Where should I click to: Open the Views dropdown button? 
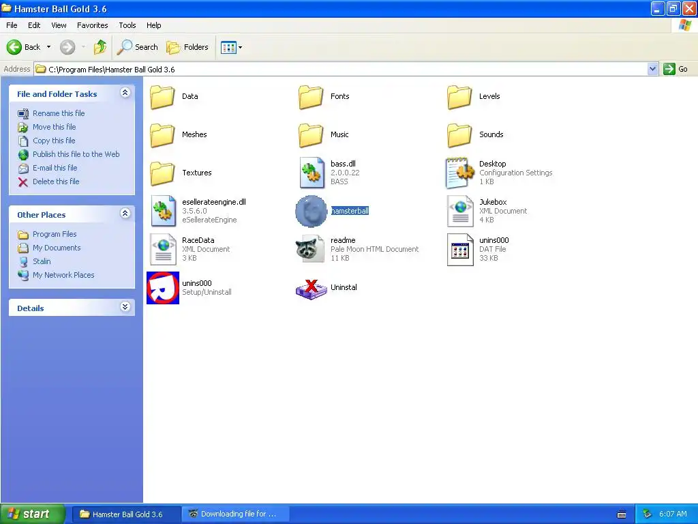coord(232,47)
